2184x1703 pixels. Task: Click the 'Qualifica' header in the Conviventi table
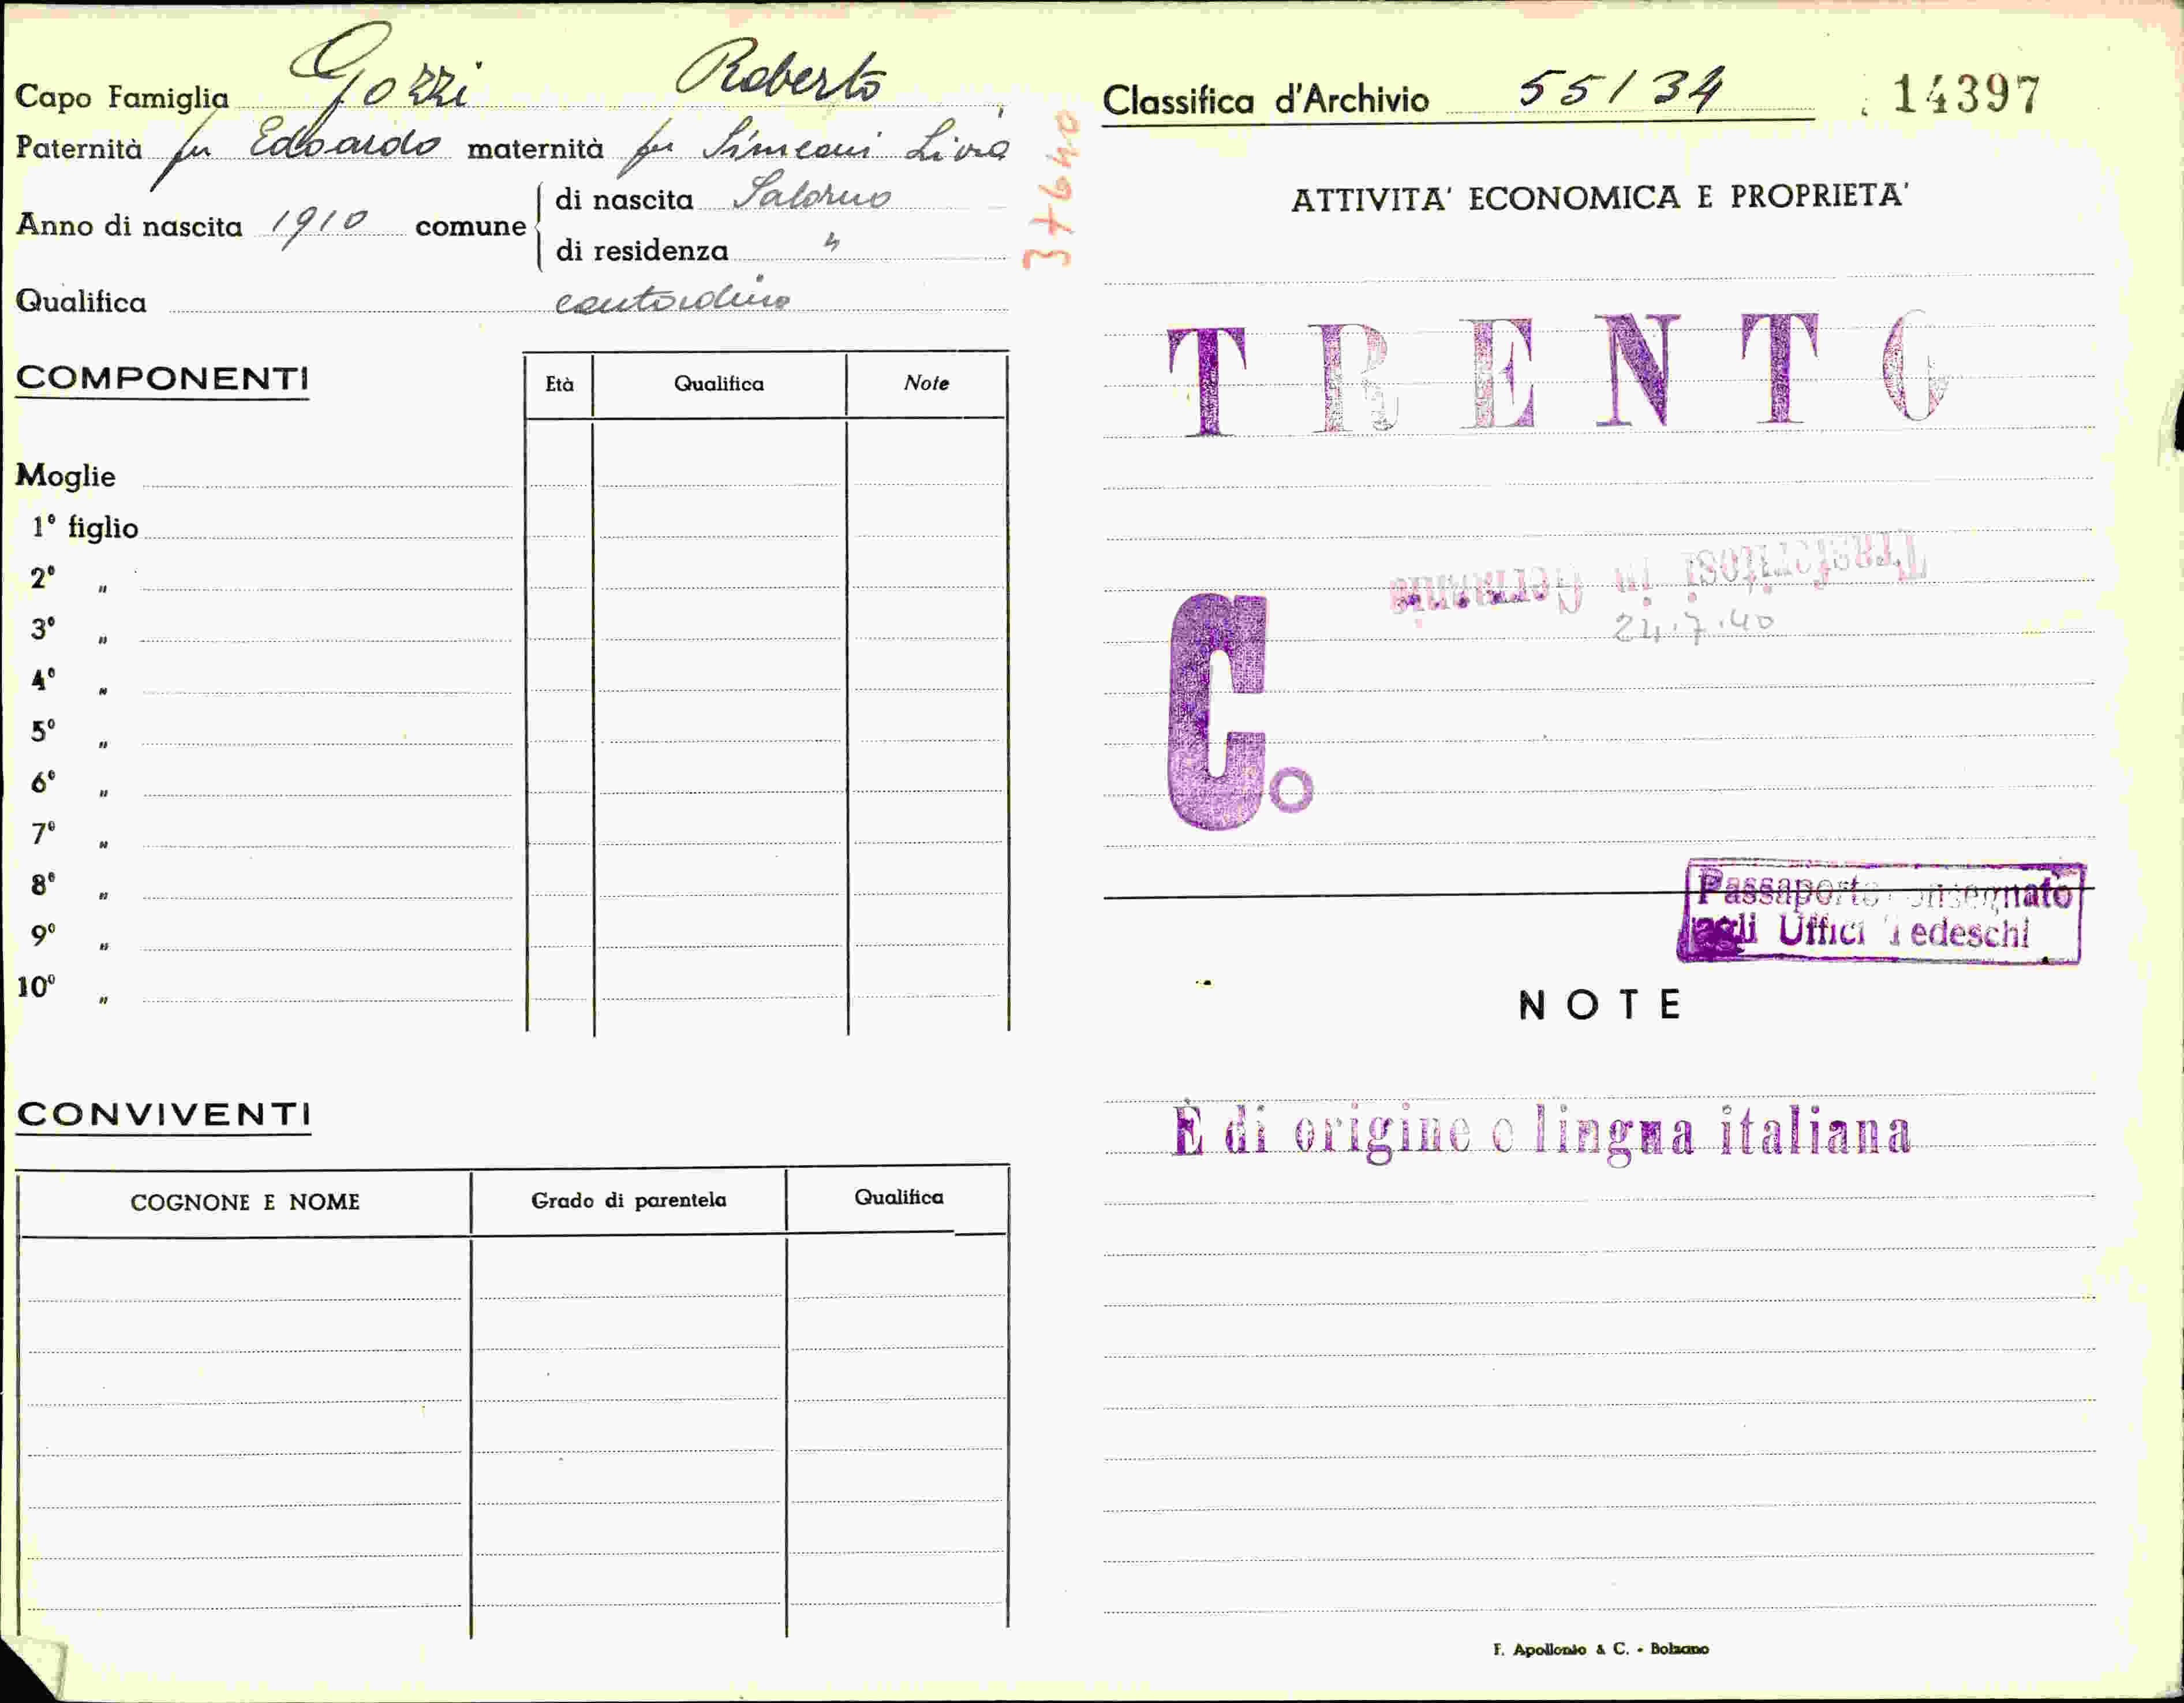[898, 1197]
